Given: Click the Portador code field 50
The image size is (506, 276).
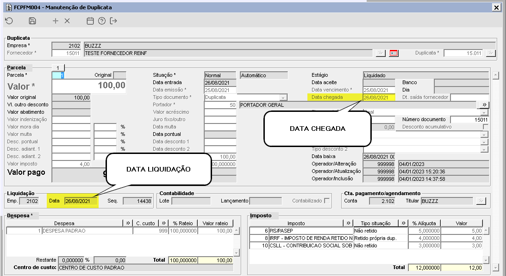Looking at the screenshot, I should point(220,105).
